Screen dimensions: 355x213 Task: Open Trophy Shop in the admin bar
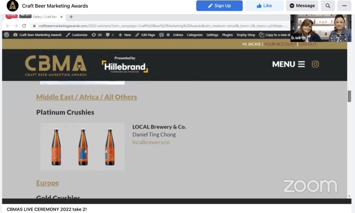click(x=246, y=35)
